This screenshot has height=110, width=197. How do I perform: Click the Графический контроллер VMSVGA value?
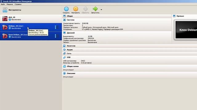click(x=91, y=38)
